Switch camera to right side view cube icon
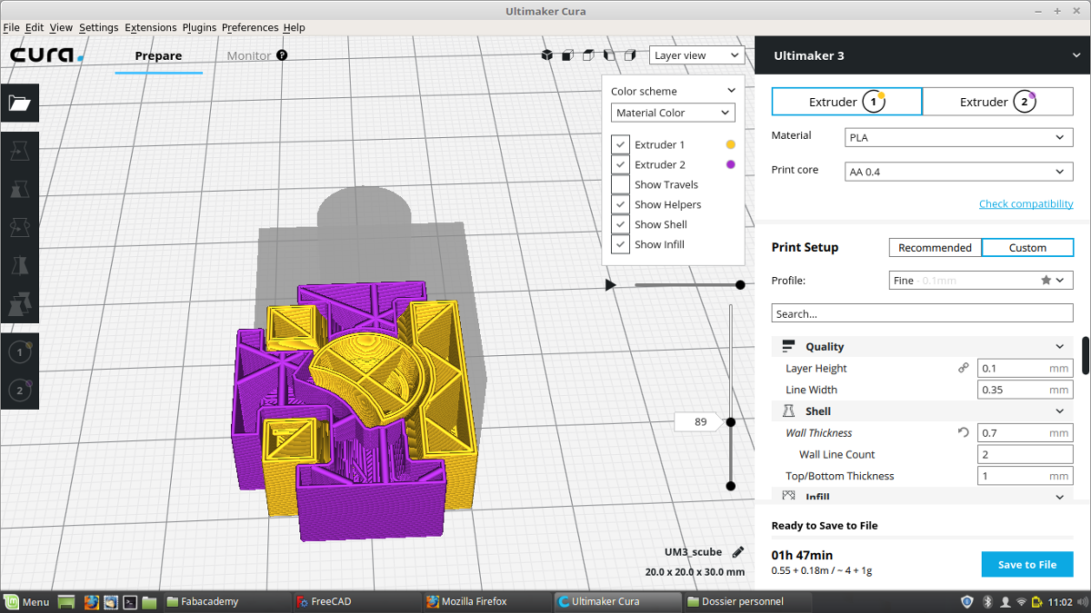Screen dimensions: 1091x613 coord(630,55)
